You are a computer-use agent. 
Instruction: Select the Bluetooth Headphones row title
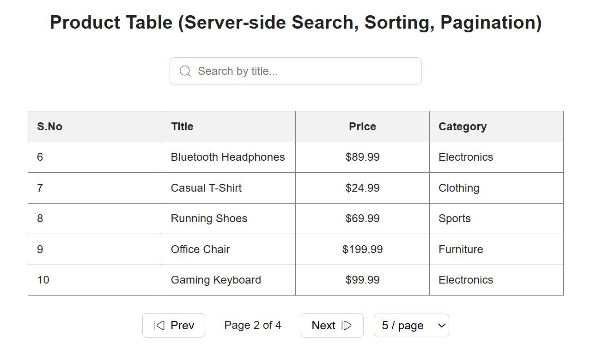point(228,157)
